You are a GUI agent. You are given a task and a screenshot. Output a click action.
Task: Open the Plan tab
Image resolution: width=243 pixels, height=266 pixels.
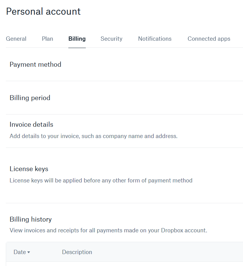(47, 39)
